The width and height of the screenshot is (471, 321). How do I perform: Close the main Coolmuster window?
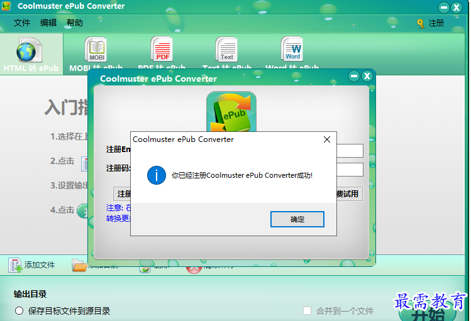[457, 8]
